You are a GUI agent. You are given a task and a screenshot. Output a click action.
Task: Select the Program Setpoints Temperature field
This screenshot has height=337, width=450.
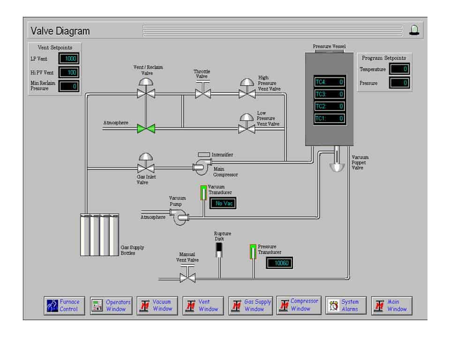coord(399,69)
